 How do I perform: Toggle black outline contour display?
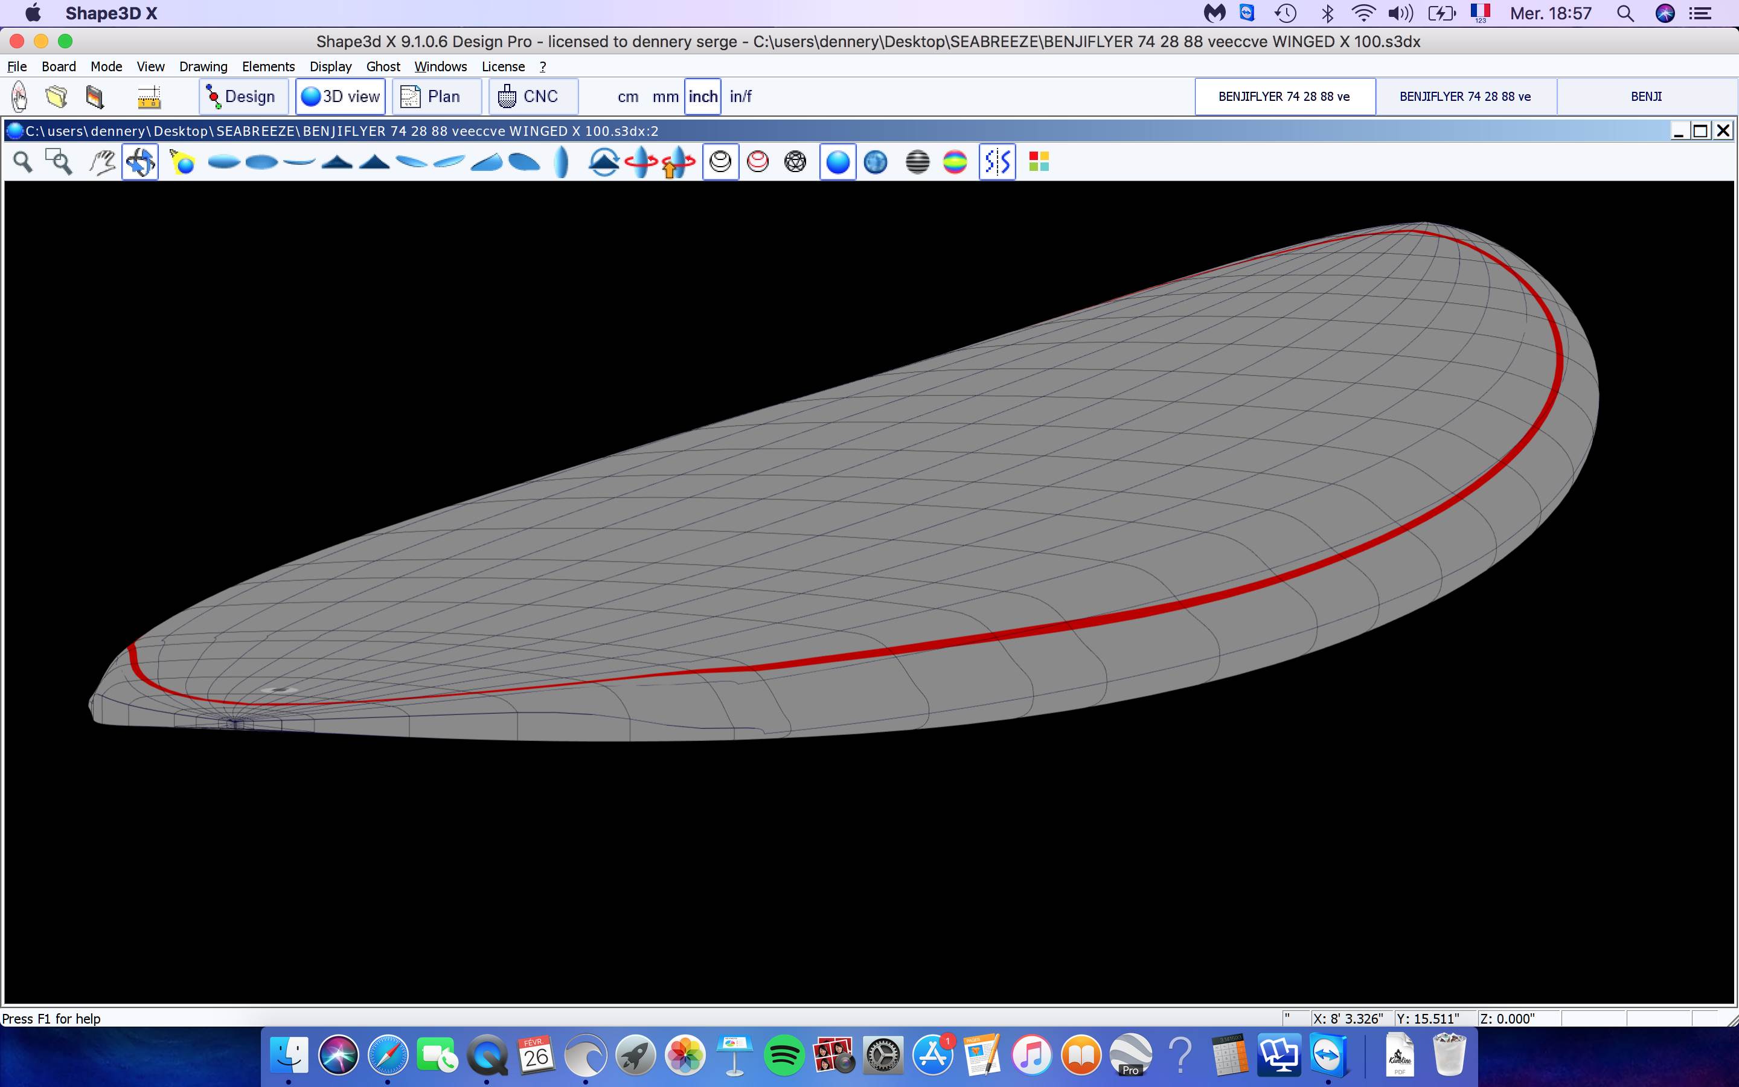(x=720, y=162)
